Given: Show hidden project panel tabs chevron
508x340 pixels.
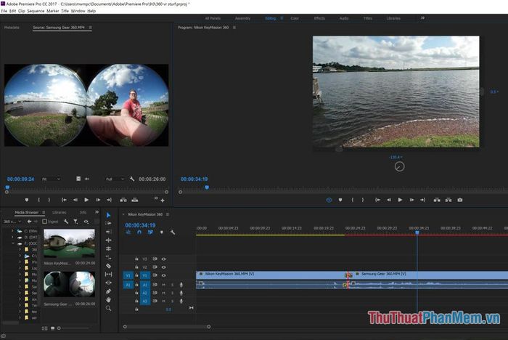Looking at the screenshot, I should click(97, 212).
